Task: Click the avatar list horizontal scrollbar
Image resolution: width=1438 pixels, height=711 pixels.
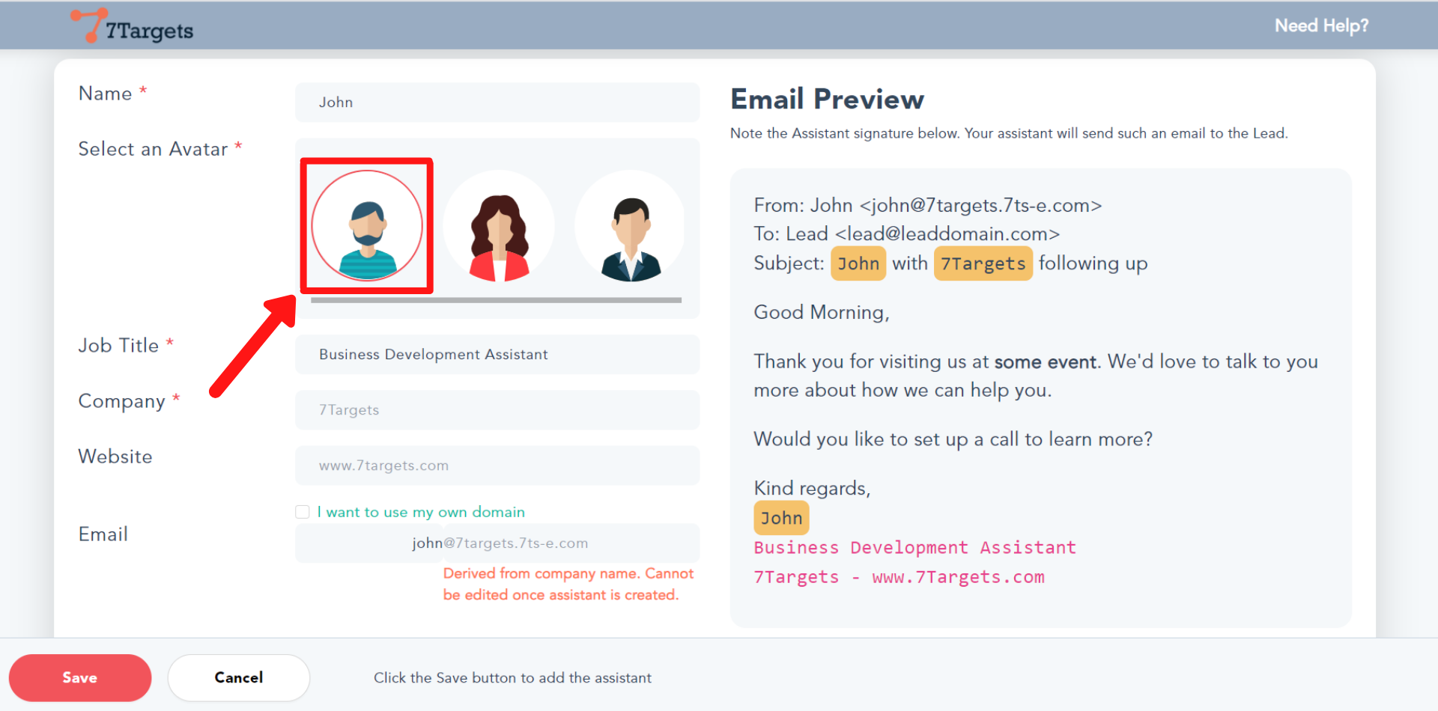Action: [x=496, y=300]
